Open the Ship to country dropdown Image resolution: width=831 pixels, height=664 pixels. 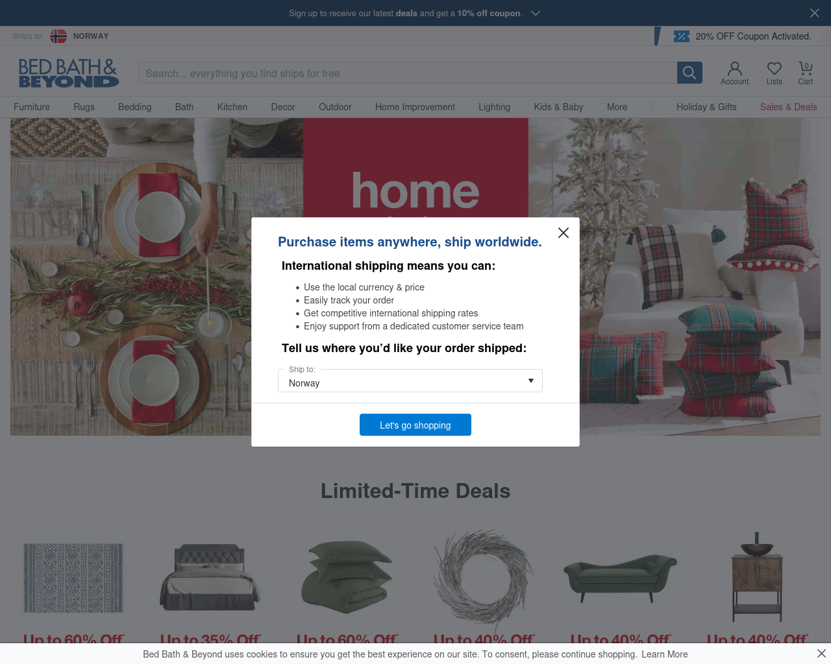[410, 381]
